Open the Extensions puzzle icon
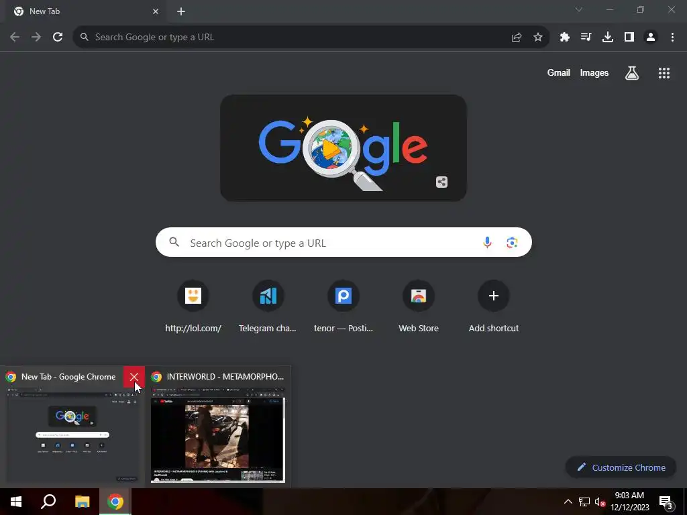 pos(565,38)
